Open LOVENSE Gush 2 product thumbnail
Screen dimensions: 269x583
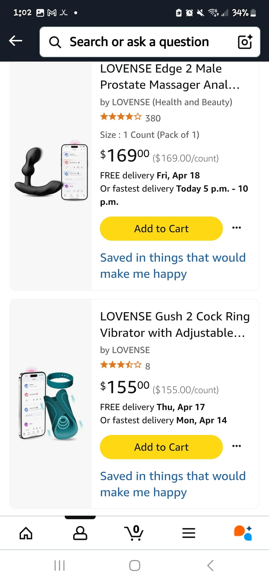click(50, 405)
